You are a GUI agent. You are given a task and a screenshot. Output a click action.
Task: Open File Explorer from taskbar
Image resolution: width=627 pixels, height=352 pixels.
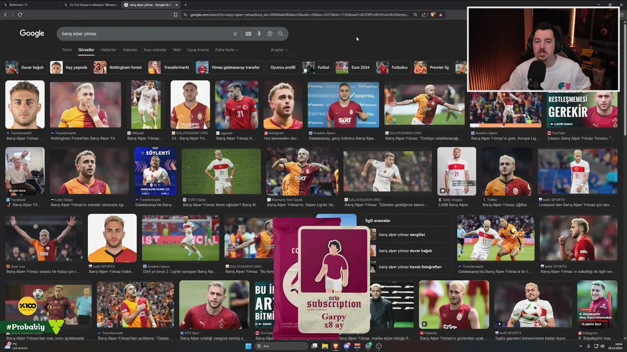pyautogui.click(x=325, y=346)
